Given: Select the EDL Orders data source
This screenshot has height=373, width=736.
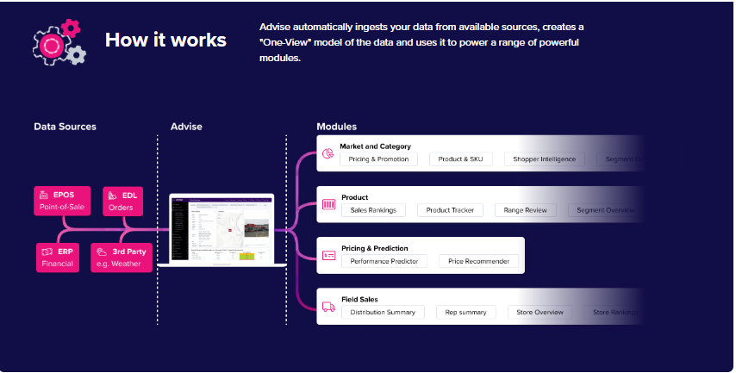Looking at the screenshot, I should point(122,202).
